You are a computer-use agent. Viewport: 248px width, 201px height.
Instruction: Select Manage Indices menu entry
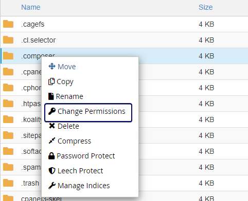[x=79, y=186]
